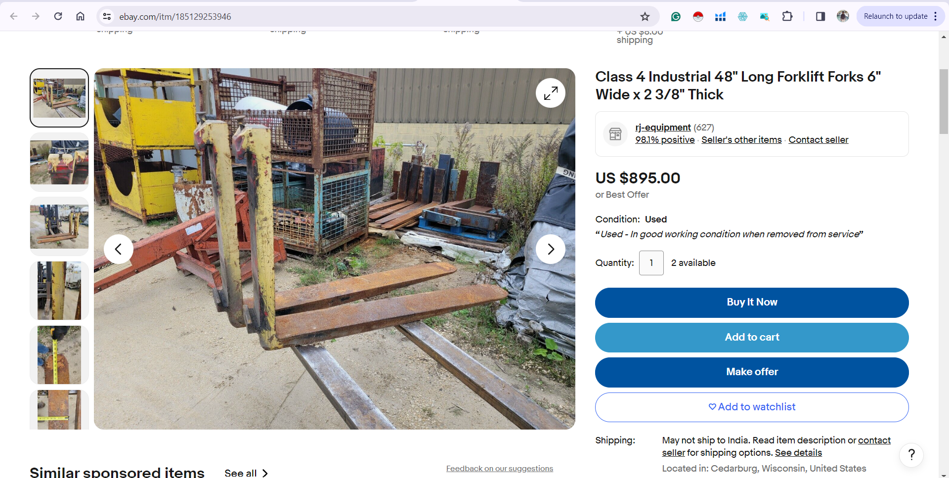Add this item to watchlist
The height and width of the screenshot is (478, 949).
coord(752,407)
